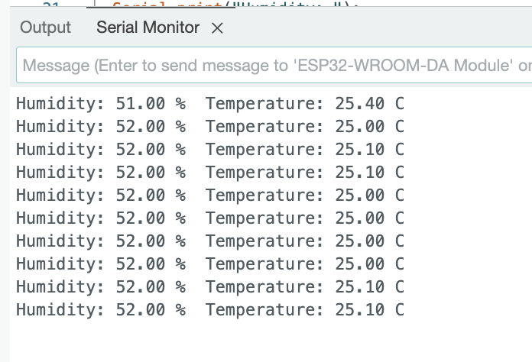The image size is (532, 362).
Task: Focus the serial Message input field
Action: click(x=274, y=65)
